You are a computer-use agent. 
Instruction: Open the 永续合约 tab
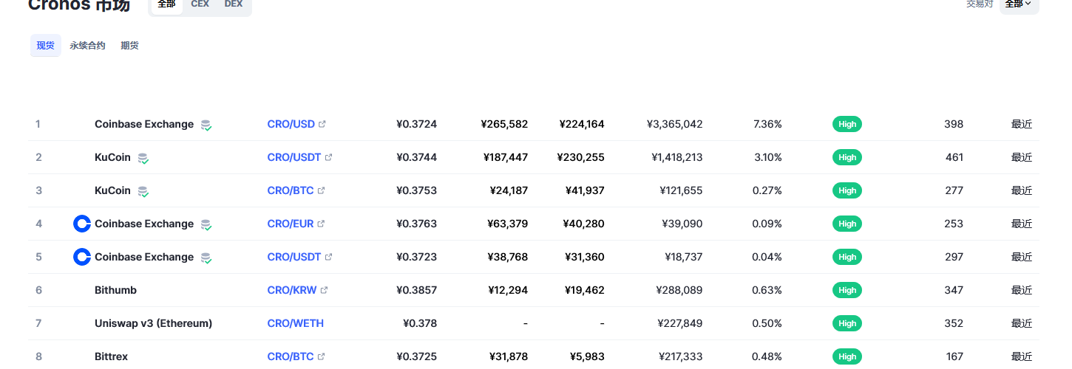point(87,46)
